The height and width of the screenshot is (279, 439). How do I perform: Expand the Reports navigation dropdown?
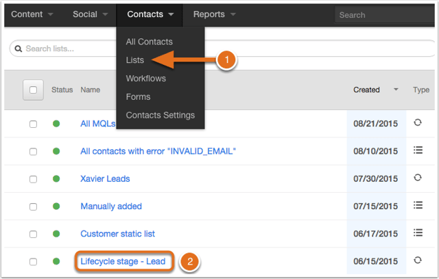coord(214,14)
